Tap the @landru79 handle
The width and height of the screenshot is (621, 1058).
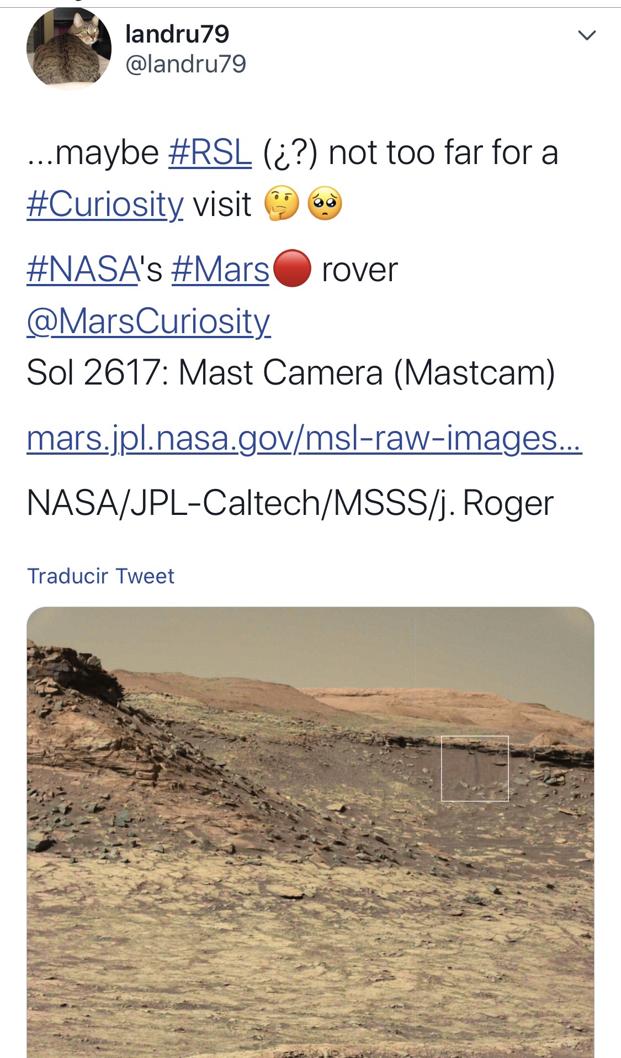click(x=185, y=64)
